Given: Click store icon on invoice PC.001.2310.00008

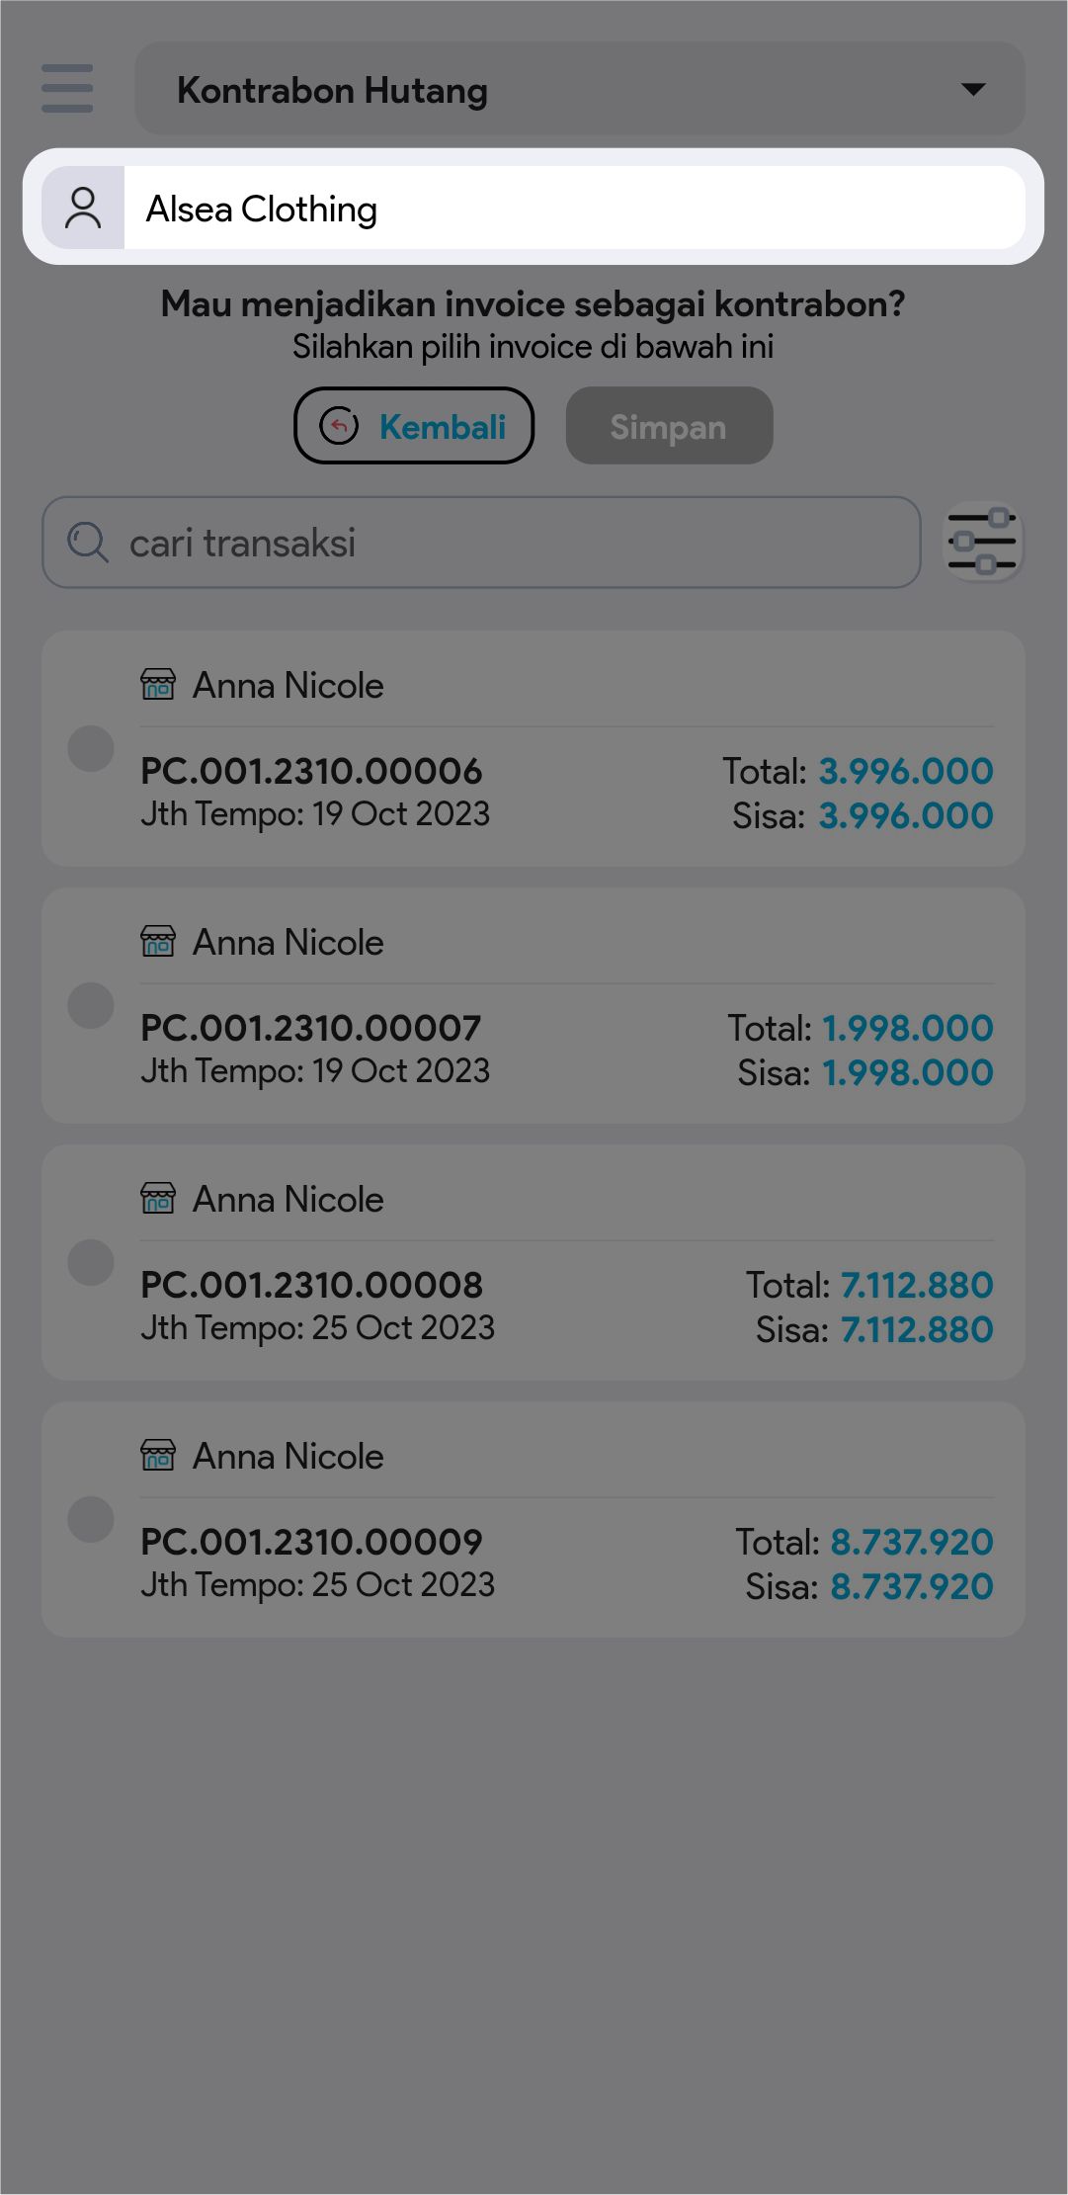Looking at the screenshot, I should [158, 1198].
